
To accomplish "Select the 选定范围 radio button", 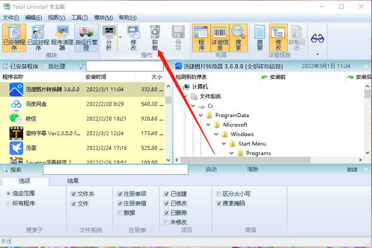I will 8,194.
